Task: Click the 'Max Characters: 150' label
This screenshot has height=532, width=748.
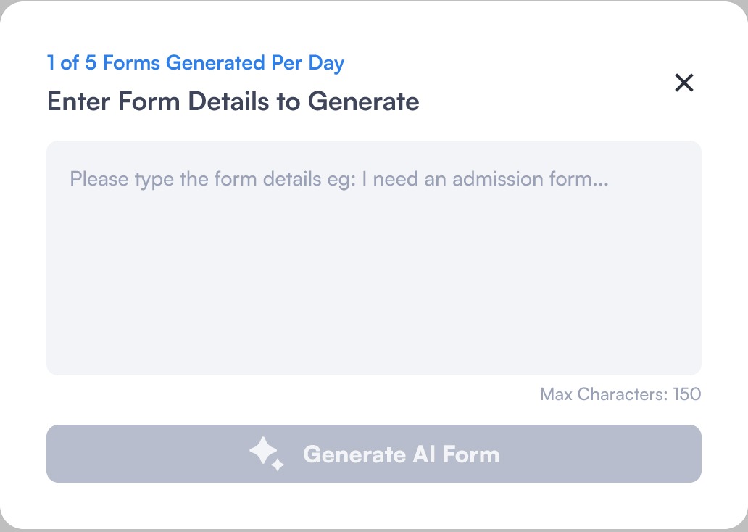Action: pyautogui.click(x=620, y=394)
